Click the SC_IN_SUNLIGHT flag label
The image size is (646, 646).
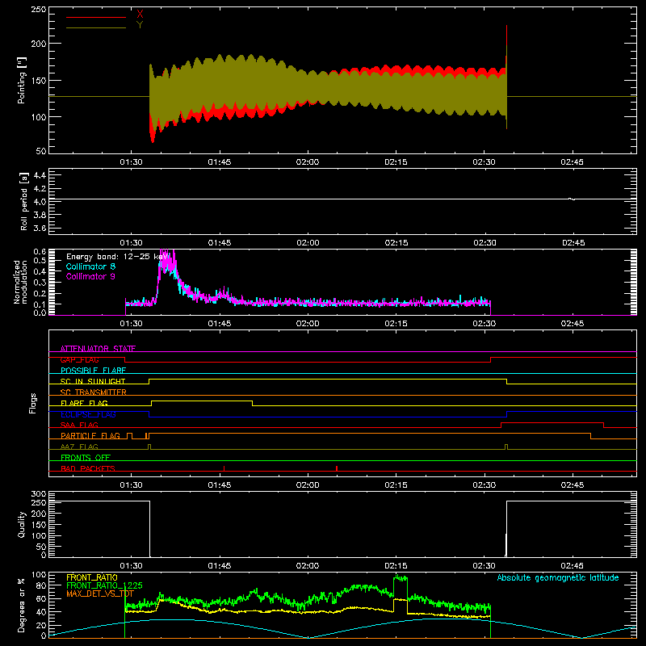[93, 381]
